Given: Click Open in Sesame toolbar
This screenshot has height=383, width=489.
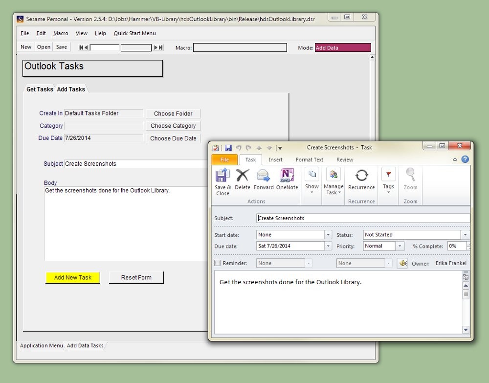Looking at the screenshot, I should (44, 47).
